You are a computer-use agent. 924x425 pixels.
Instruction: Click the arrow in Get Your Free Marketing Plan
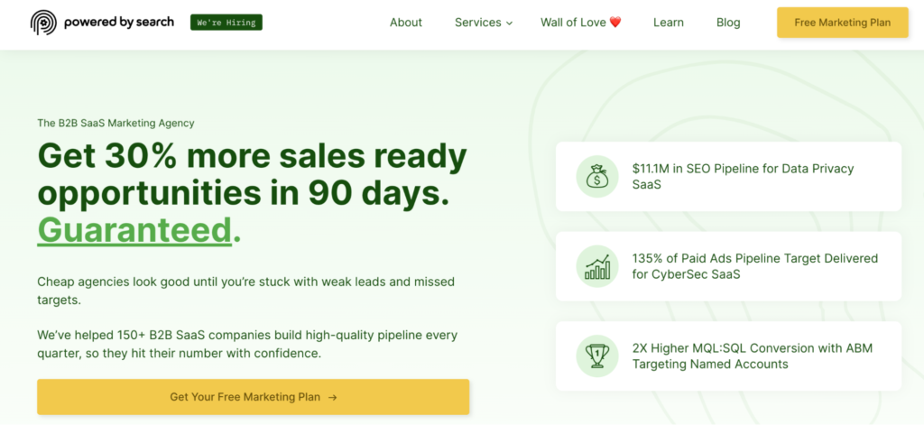[x=332, y=397]
